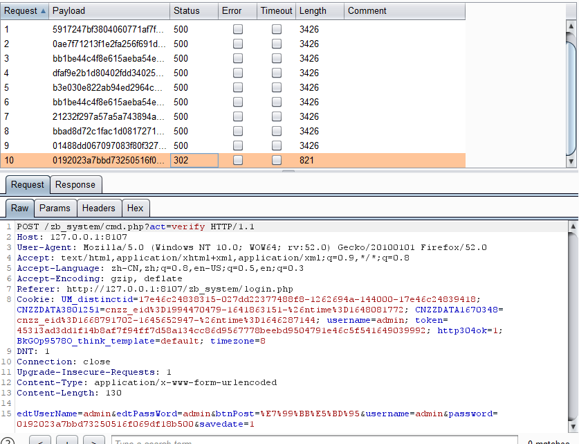
Task: Select payload b3e030e822ab94ed2964c... row
Action: (232, 87)
